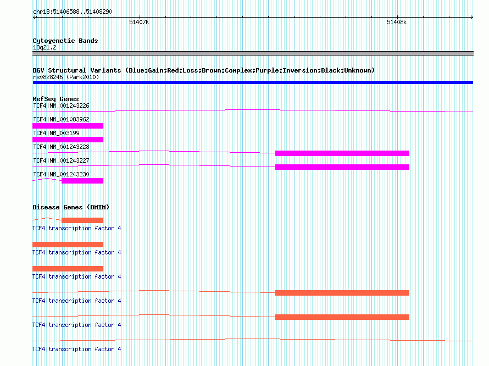489x366 pixels.
Task: Click the chr18:51406588..51408290 coordinate label
Action: coord(73,12)
